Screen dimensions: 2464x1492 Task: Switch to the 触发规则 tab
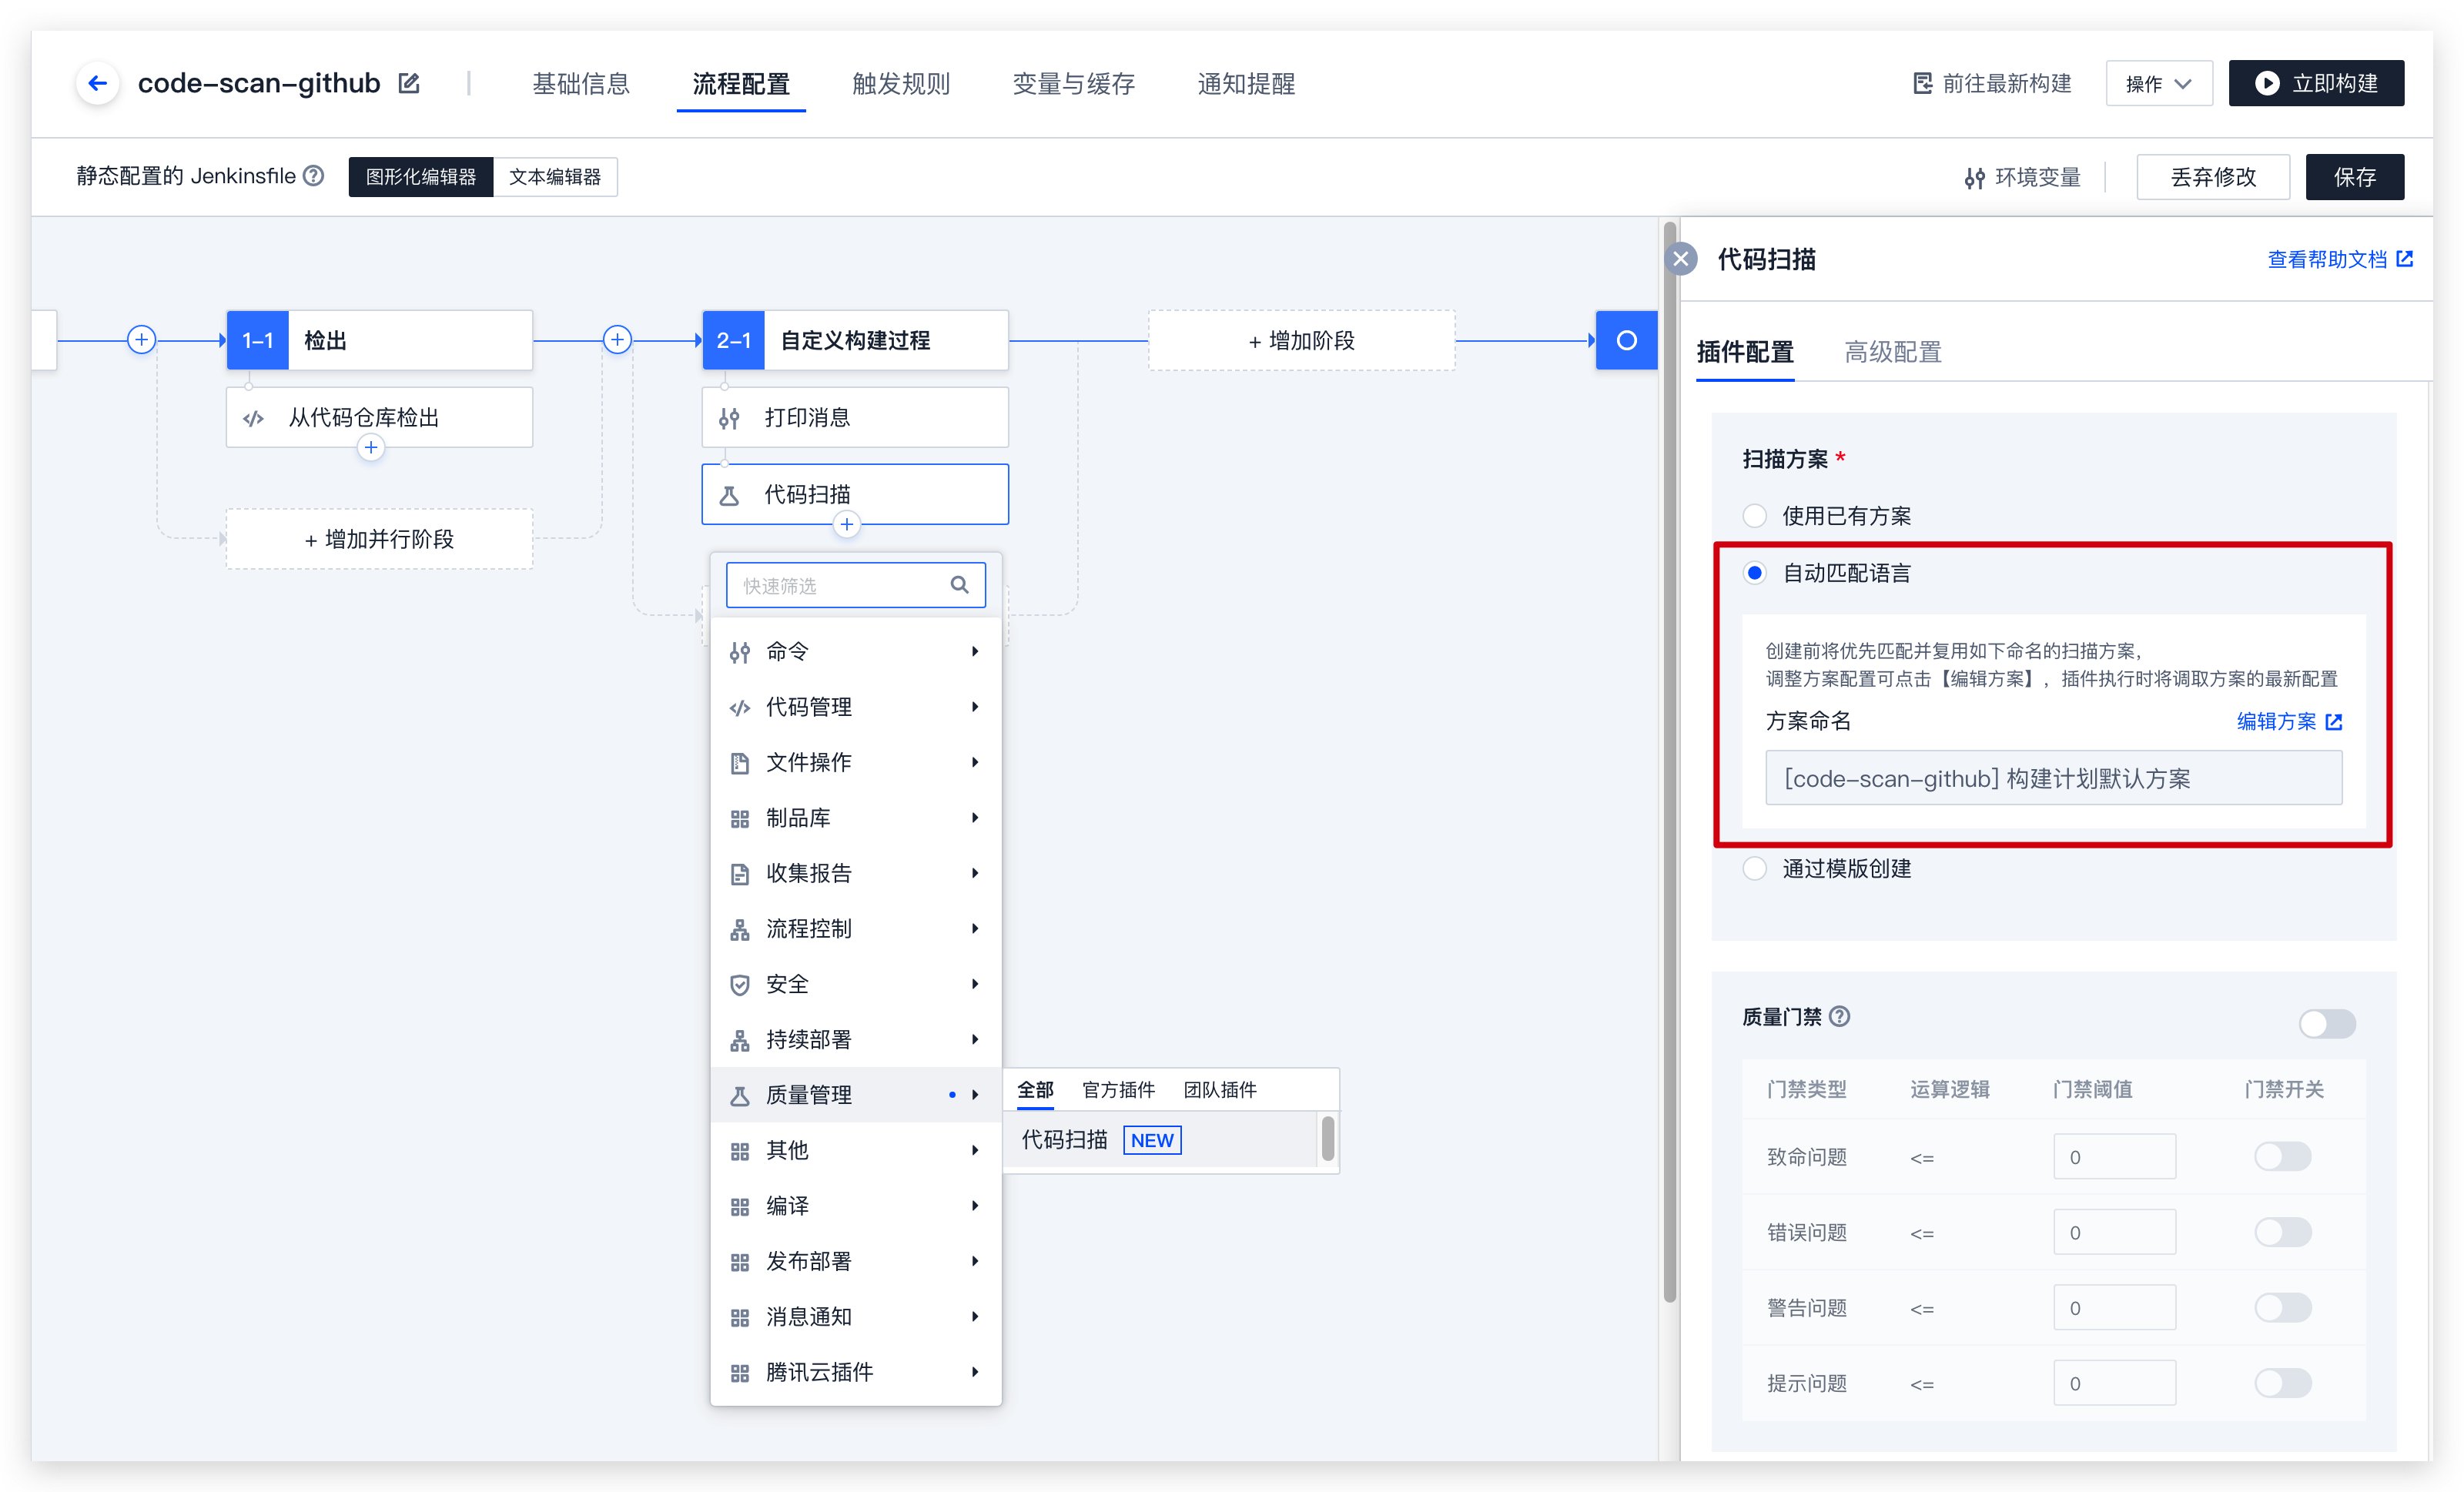[x=901, y=84]
